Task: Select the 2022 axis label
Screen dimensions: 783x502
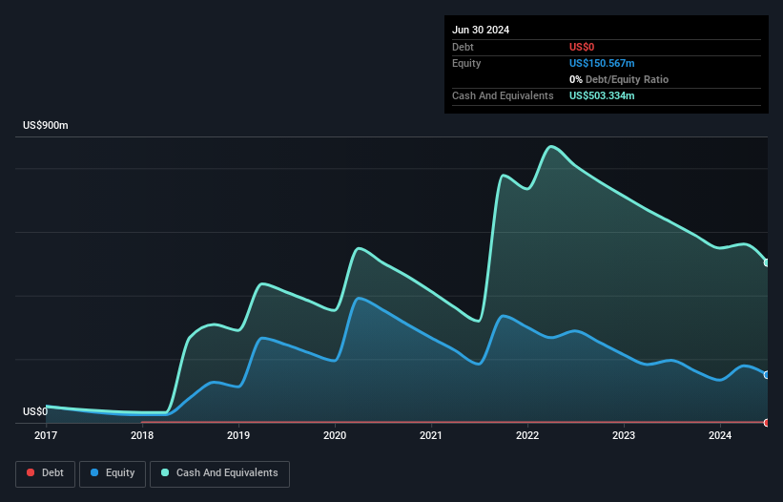Action: click(x=527, y=435)
